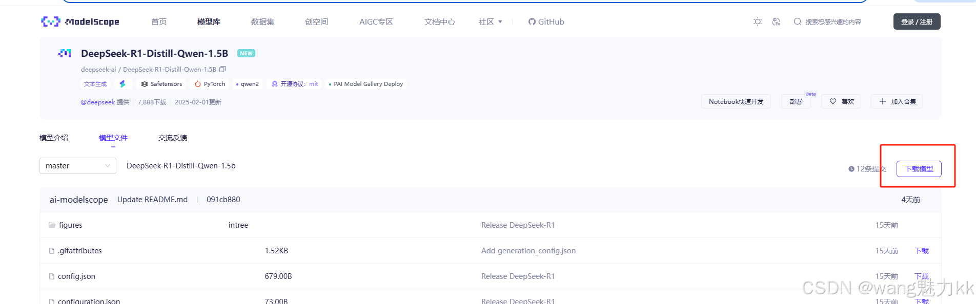Copy model path with the copy icon
Image resolution: width=976 pixels, height=304 pixels.
tap(222, 69)
